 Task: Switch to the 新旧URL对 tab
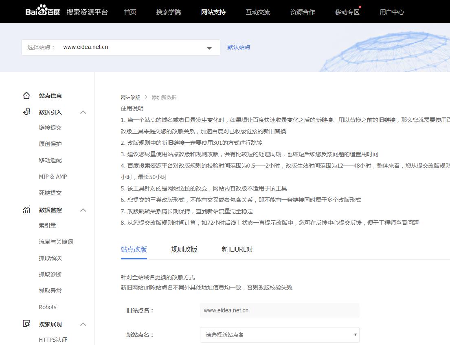pos(237,249)
